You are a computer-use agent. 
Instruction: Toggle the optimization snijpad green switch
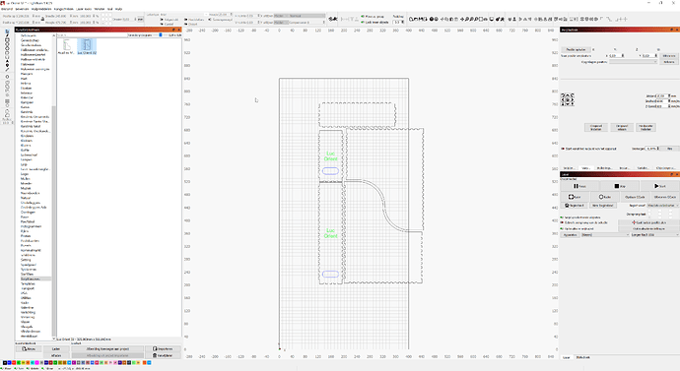point(563,228)
